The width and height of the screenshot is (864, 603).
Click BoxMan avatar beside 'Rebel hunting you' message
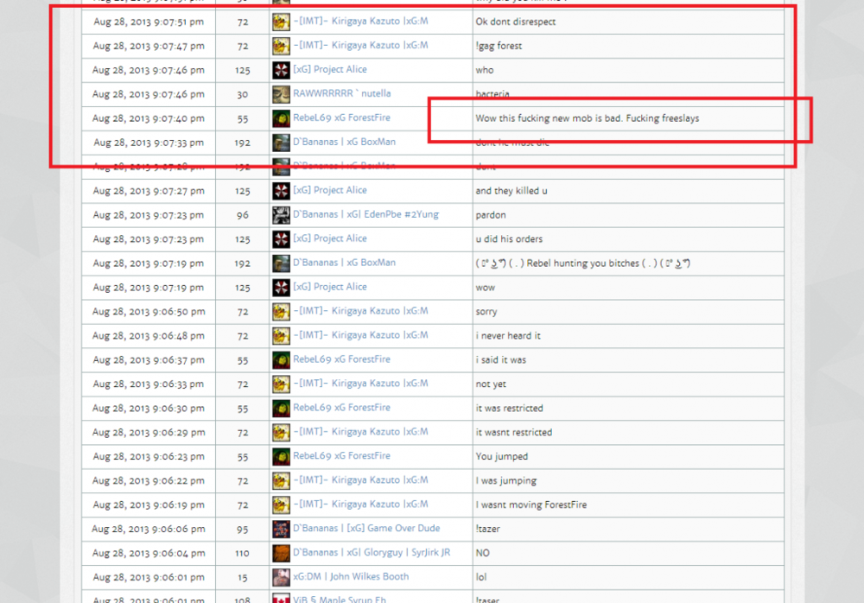click(281, 264)
